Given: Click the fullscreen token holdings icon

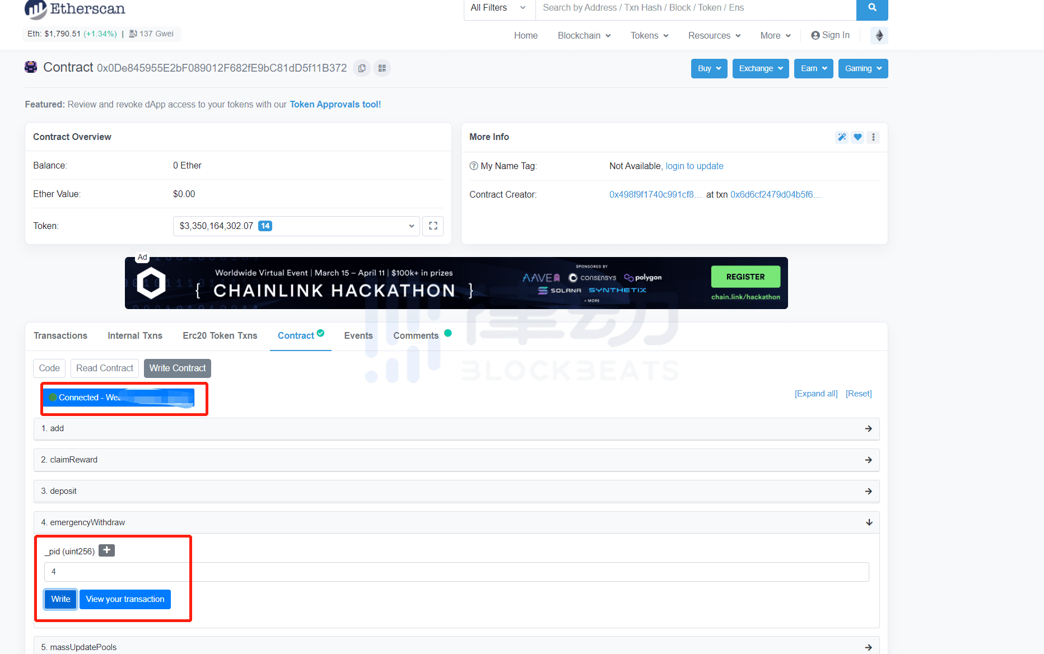Looking at the screenshot, I should coord(433,226).
